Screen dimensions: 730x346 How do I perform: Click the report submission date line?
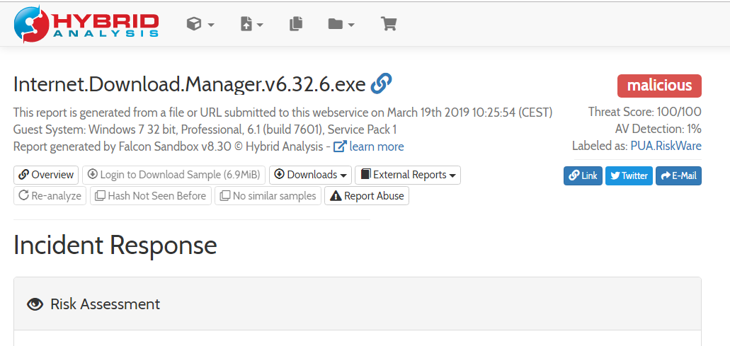(x=283, y=112)
